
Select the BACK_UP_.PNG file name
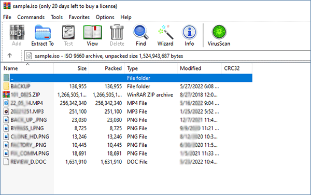tap(29, 120)
